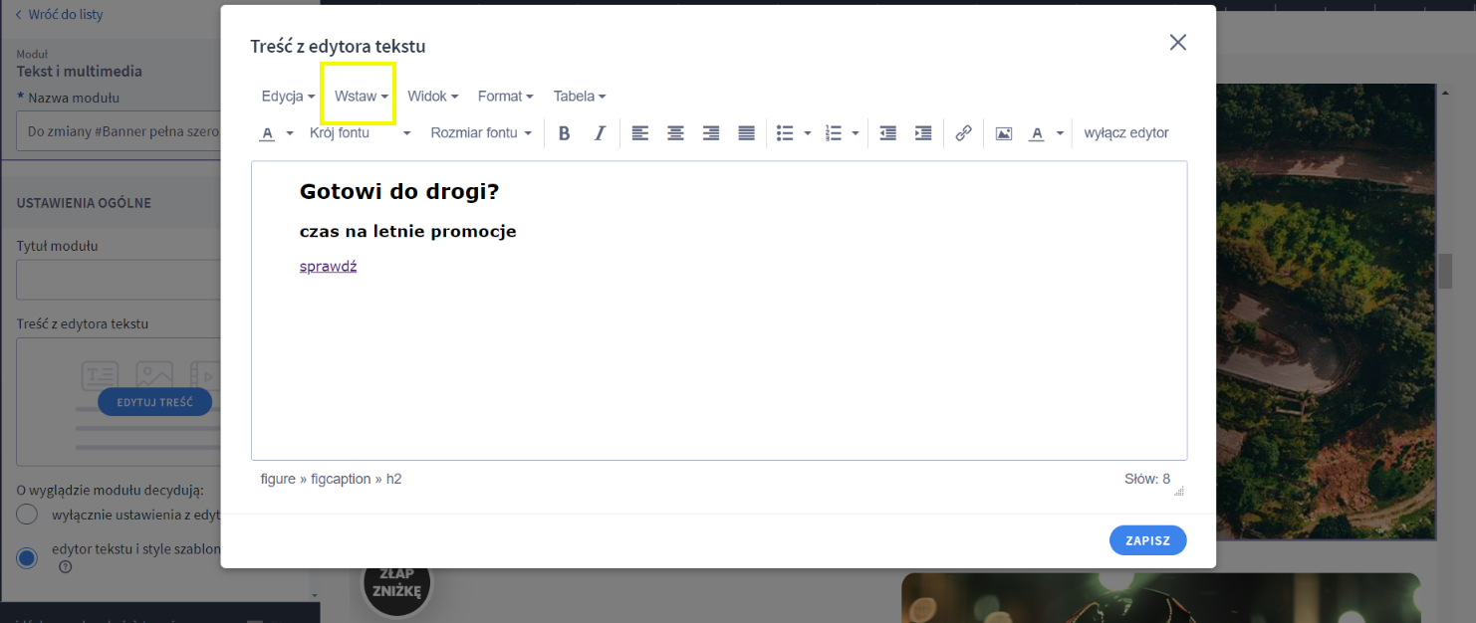Click the Tytuł modułu input field
Image resolution: width=1476 pixels, height=623 pixels.
[x=118, y=280]
